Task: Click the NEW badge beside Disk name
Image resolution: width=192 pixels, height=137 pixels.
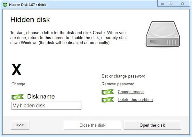Action: (18, 97)
